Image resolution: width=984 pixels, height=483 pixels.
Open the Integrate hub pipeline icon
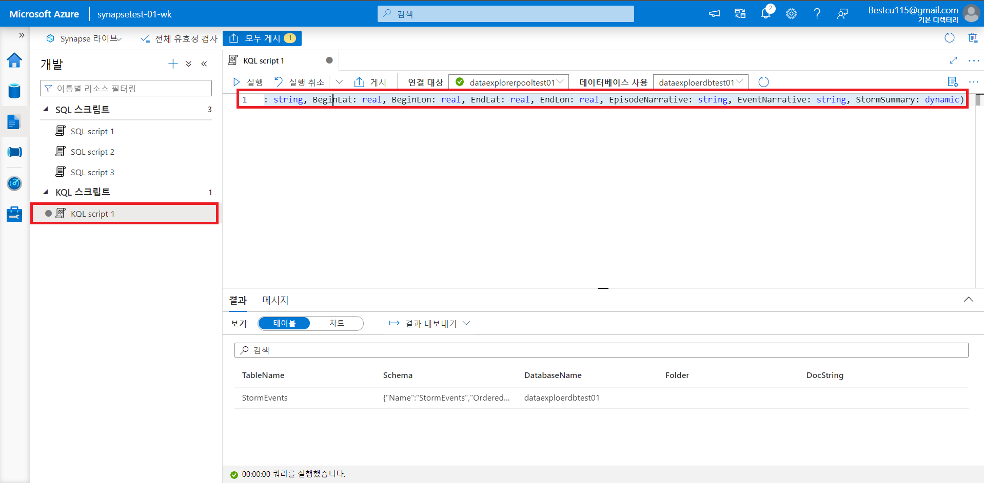click(14, 152)
